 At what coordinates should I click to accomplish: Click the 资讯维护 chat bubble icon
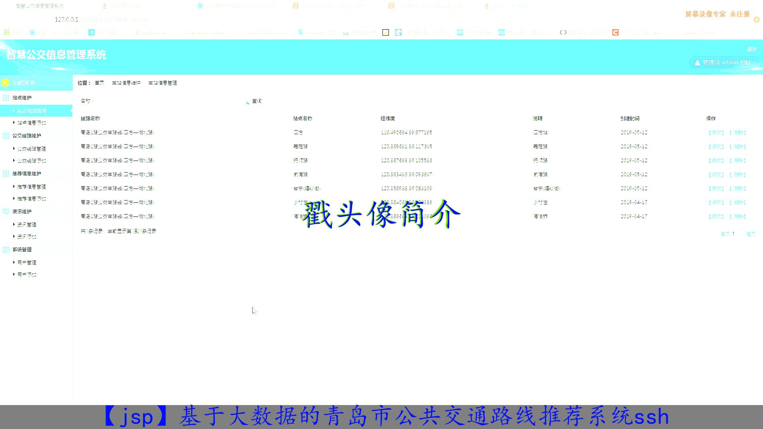(6, 212)
